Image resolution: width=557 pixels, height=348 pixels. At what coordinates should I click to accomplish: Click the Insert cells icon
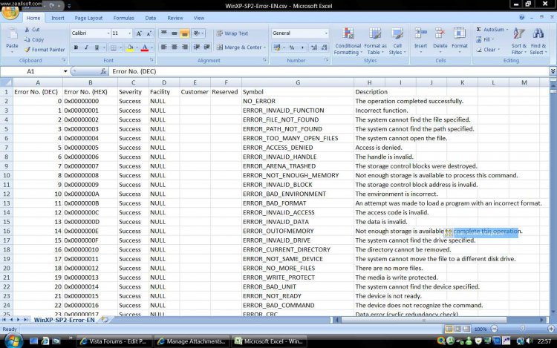(x=420, y=33)
